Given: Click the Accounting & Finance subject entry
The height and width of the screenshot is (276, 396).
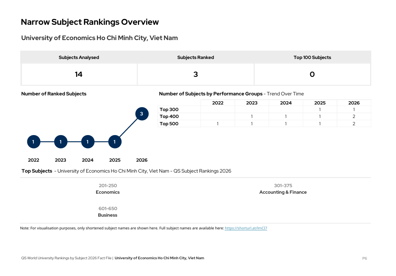Looking at the screenshot, I should [x=283, y=192].
